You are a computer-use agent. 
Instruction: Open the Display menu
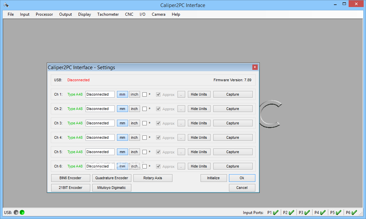pyautogui.click(x=85, y=14)
